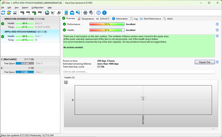This screenshot has height=137, width=222.
Task: Click the zoom-out dash under the health graph
Action: [213, 129]
